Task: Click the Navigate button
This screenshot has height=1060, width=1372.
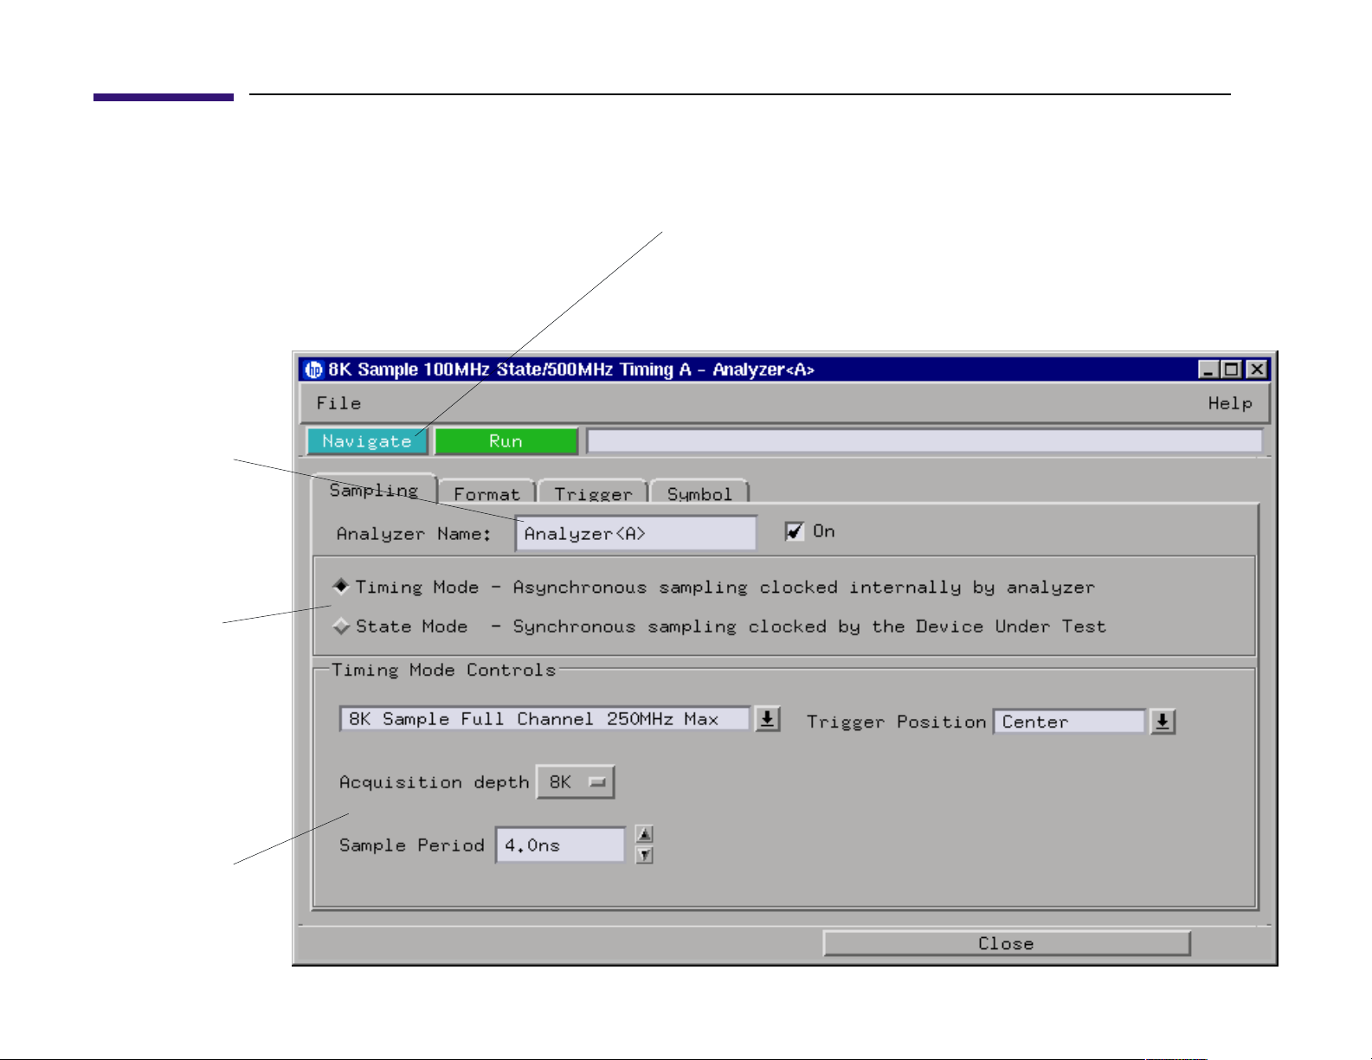Action: click(x=367, y=441)
